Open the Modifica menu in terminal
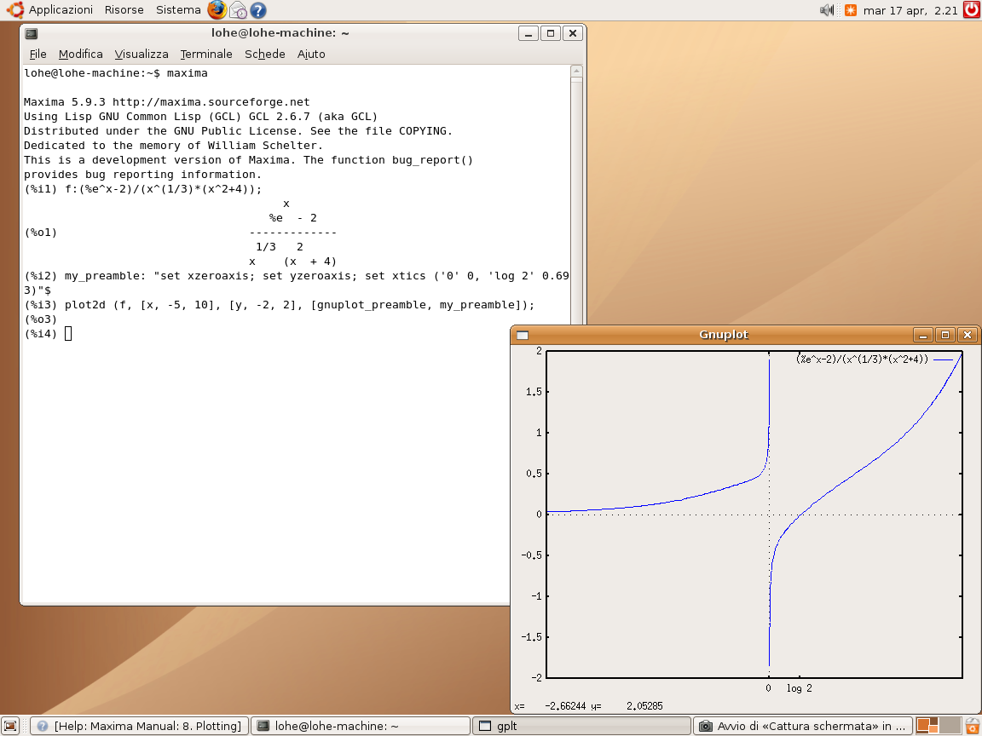The height and width of the screenshot is (736, 982). pos(80,54)
